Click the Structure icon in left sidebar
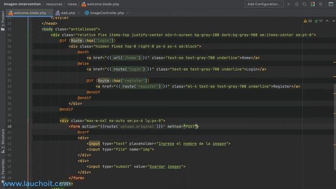 point(3,151)
